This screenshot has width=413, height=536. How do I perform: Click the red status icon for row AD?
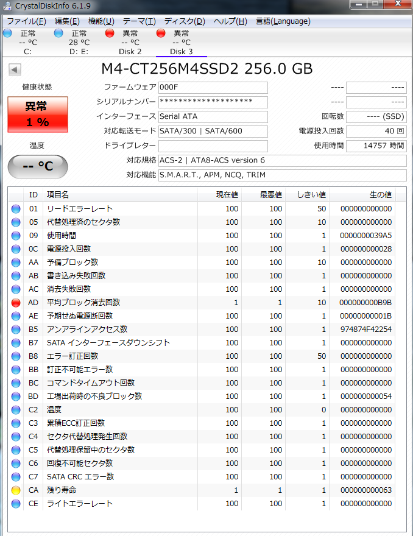16,303
